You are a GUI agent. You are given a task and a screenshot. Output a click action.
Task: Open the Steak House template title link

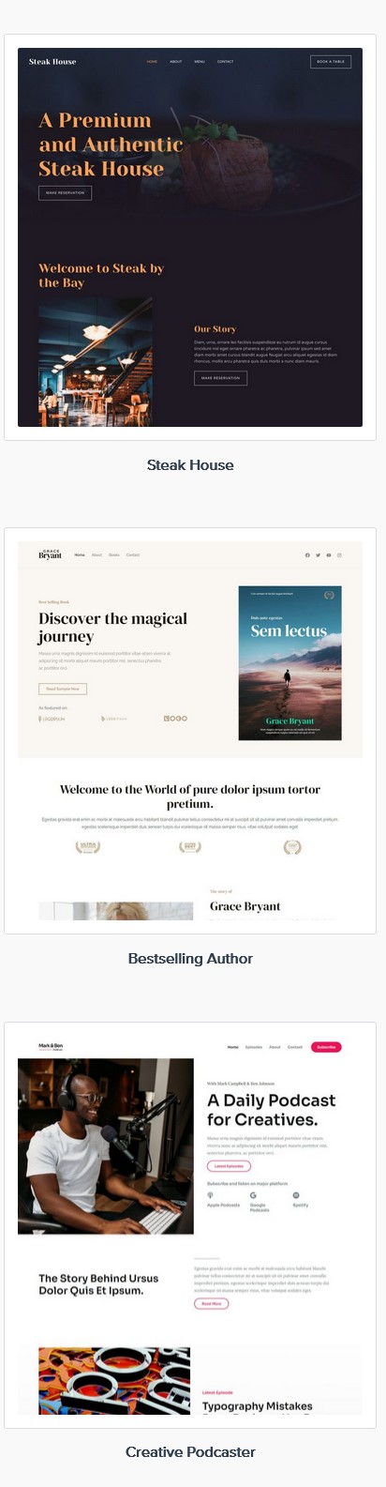(190, 465)
